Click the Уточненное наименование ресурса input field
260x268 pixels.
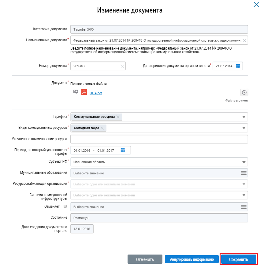(159, 139)
